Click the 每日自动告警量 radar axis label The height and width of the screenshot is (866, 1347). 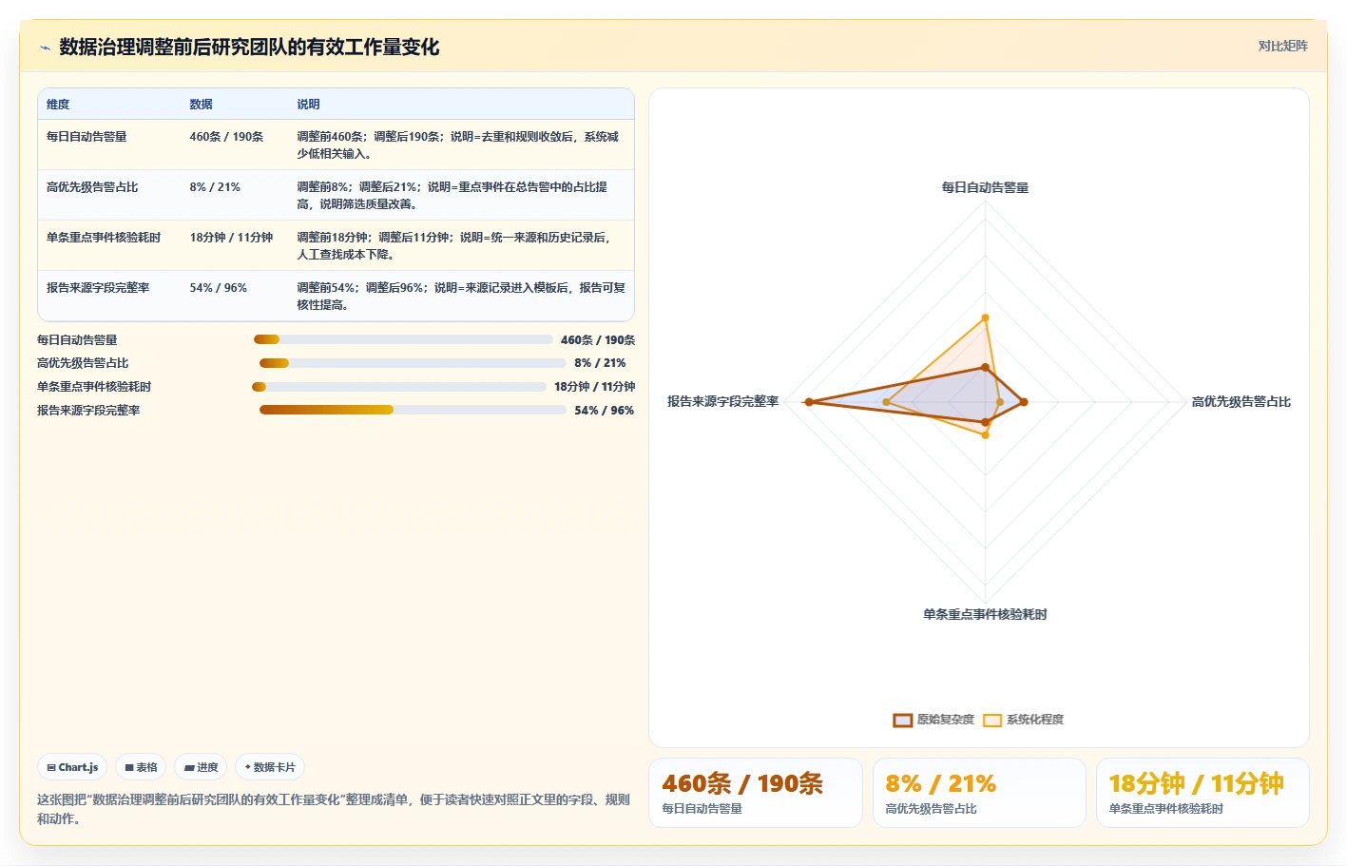point(985,187)
